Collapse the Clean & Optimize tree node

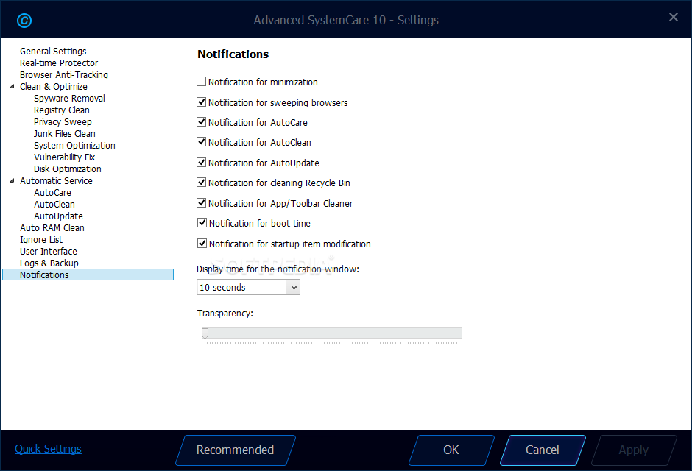point(12,86)
